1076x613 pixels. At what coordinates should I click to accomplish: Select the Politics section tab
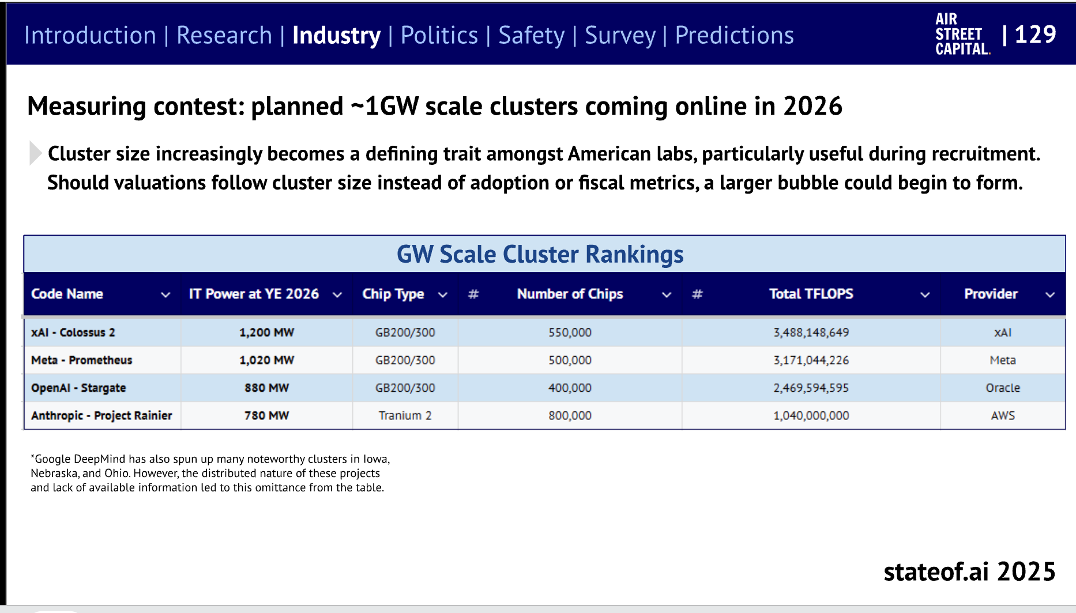439,35
